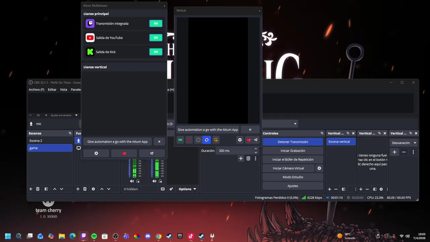
Task: Open the Ajustar a la ventana dropdown
Action: (x=64, y=115)
